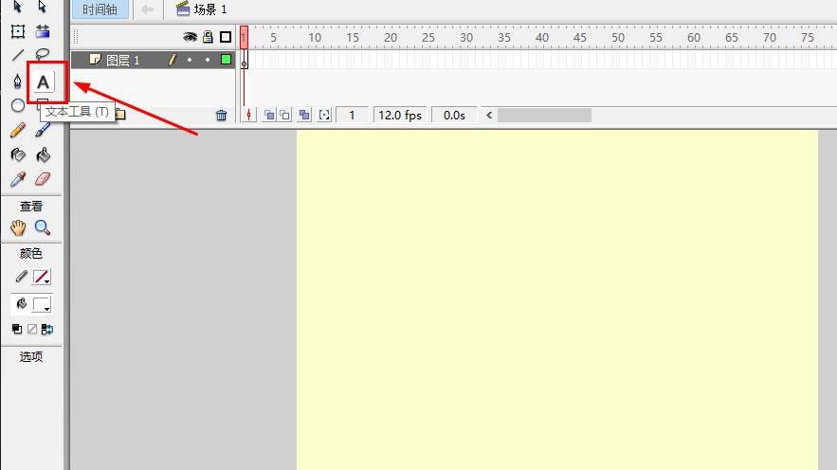Image resolution: width=837 pixels, height=470 pixels.
Task: Open the fill color swatch picker
Action: pos(42,304)
